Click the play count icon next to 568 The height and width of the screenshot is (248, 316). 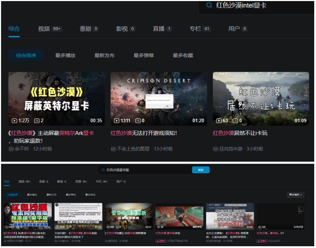click(108, 227)
